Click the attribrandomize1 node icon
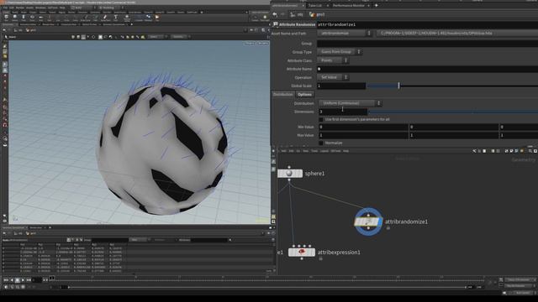 click(x=368, y=221)
